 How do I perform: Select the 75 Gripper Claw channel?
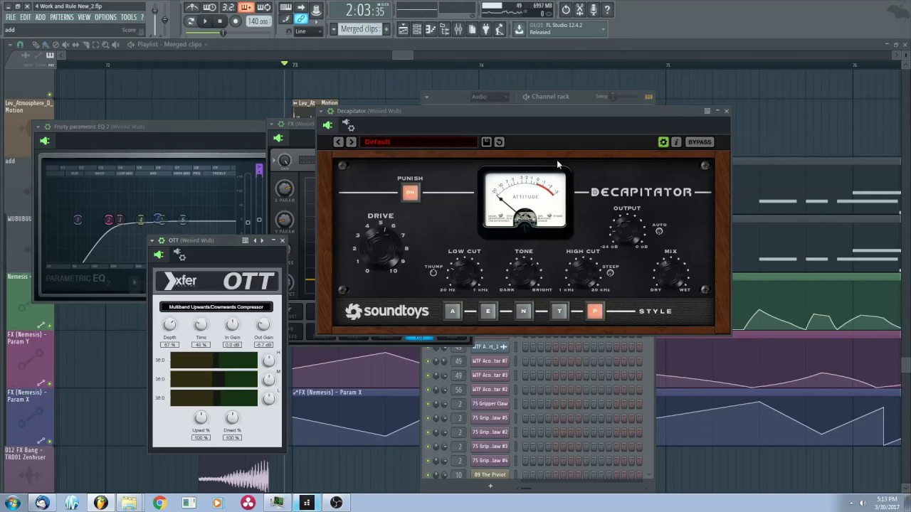(x=490, y=403)
